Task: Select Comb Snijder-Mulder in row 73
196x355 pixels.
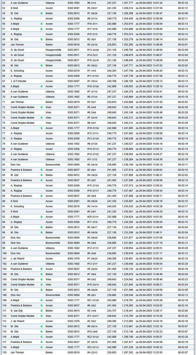Action: 23,112
